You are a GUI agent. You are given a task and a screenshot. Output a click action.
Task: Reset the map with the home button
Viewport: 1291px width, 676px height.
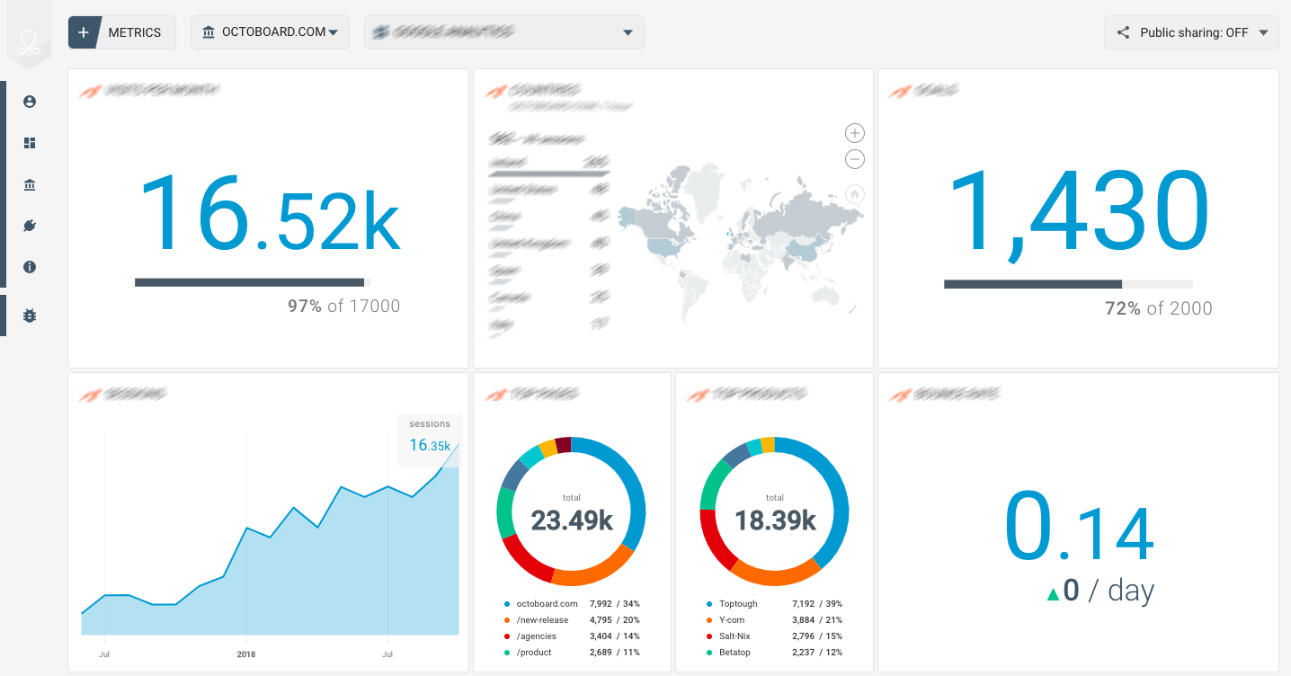854,193
